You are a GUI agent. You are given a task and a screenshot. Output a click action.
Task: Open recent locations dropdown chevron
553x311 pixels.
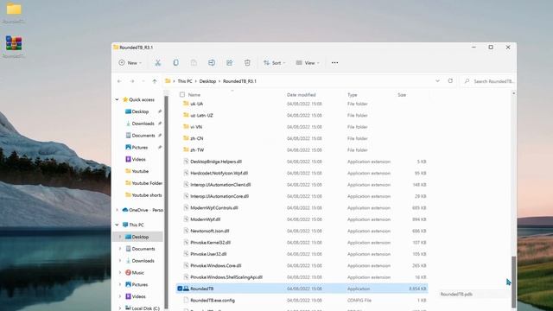[x=143, y=81]
